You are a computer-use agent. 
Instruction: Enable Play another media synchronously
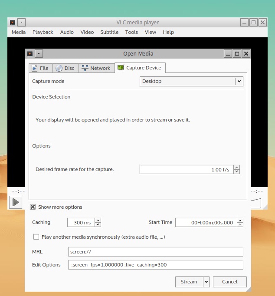pos(36,237)
